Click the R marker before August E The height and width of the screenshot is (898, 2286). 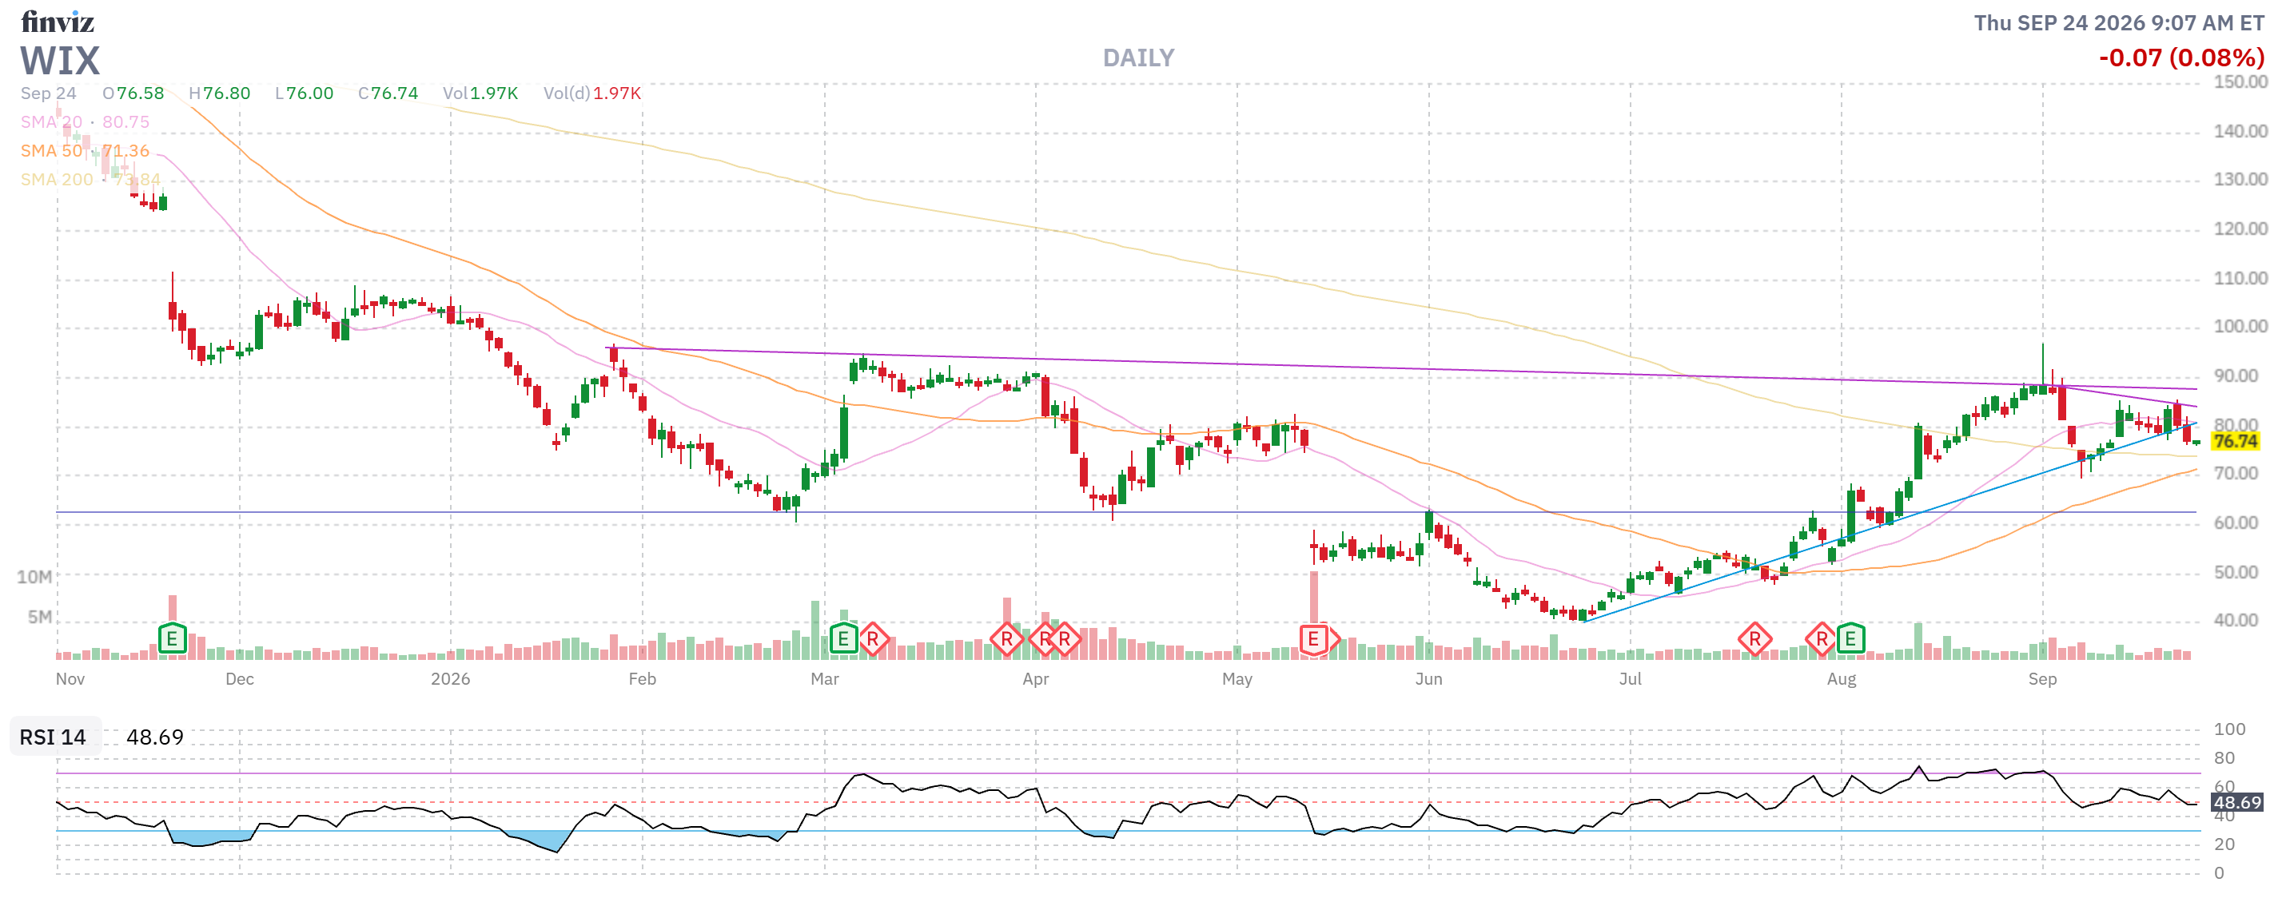tap(1821, 639)
